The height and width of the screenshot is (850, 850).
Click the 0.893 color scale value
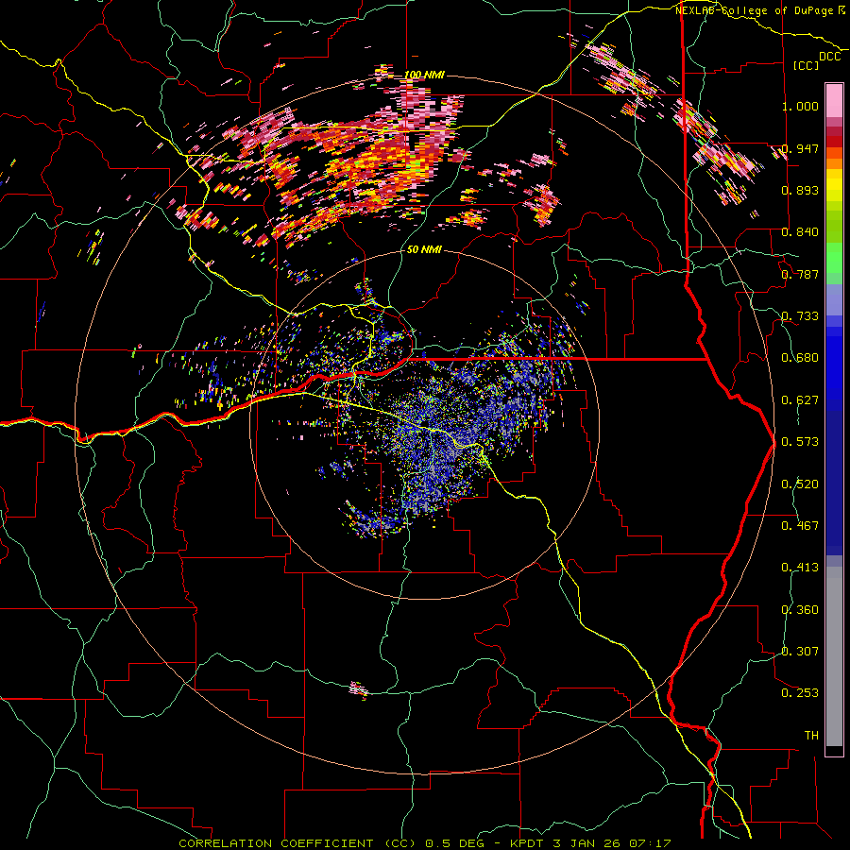[800, 190]
